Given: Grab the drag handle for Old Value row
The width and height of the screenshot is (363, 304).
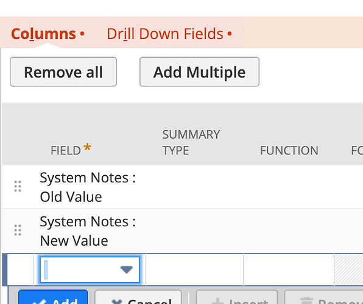Looking at the screenshot, I should pyautogui.click(x=18, y=186).
